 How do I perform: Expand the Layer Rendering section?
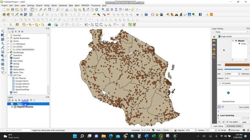[218, 115]
